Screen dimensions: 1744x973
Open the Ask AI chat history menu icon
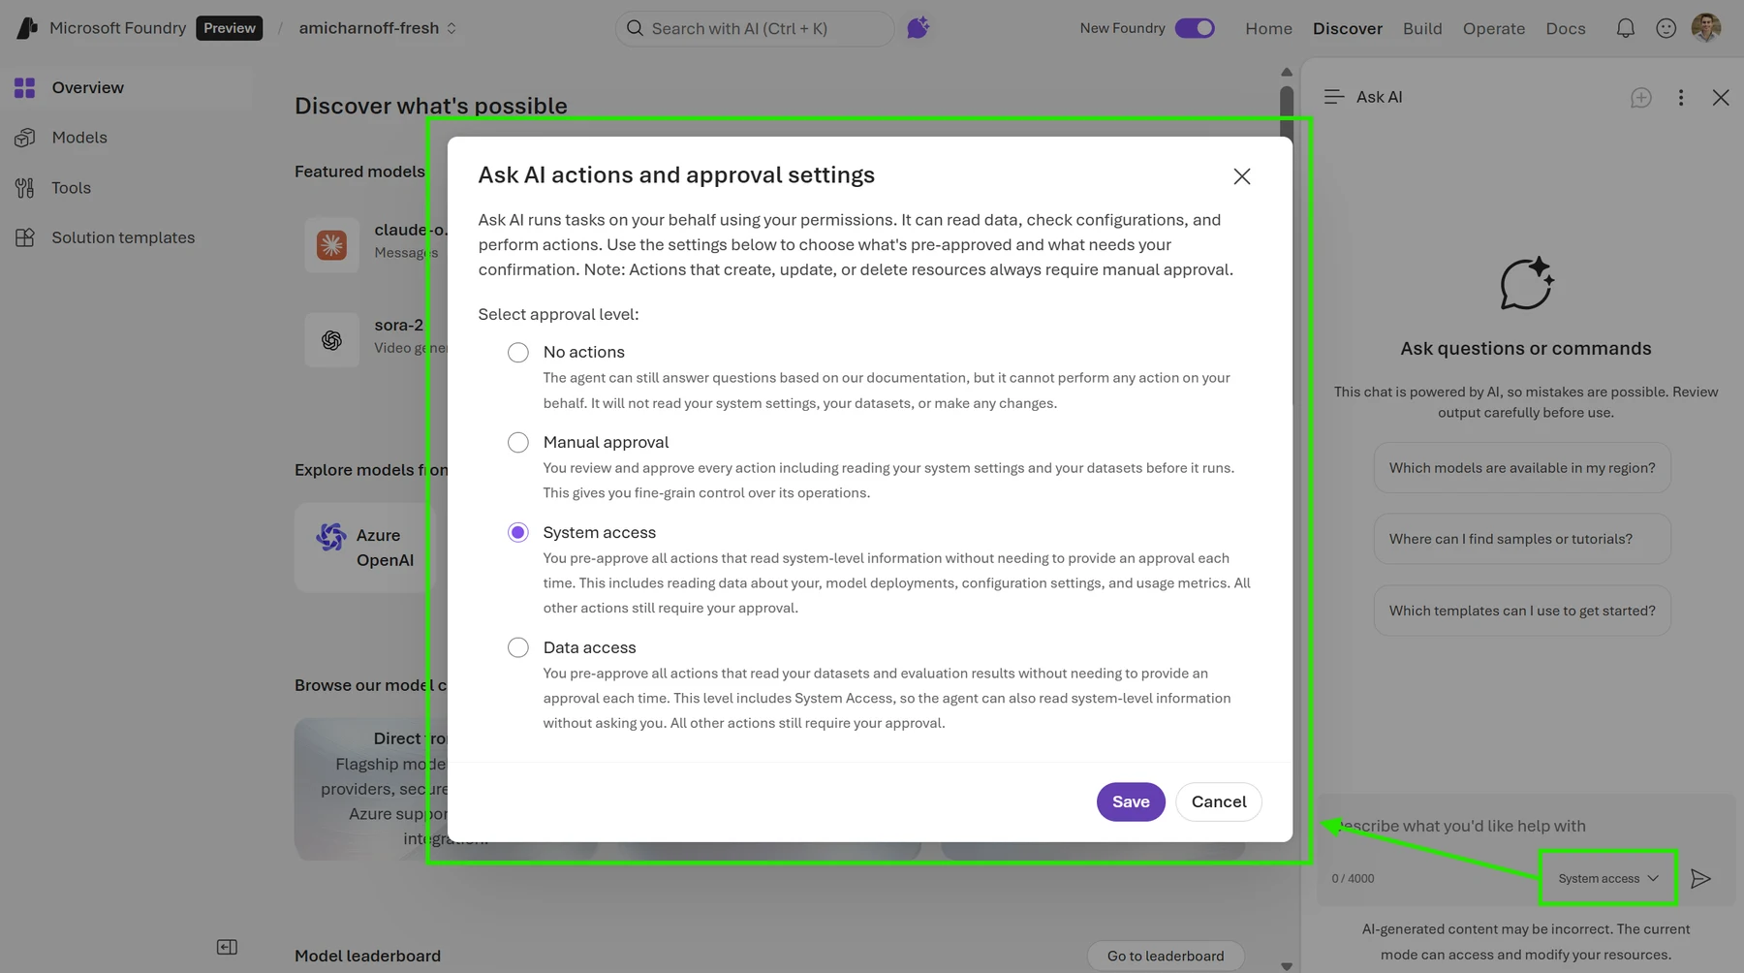(1334, 97)
